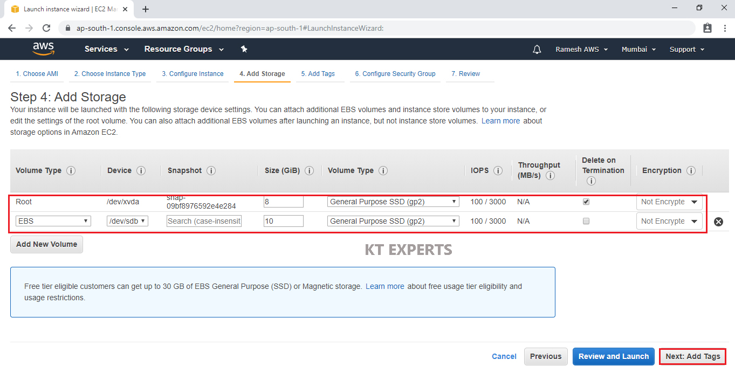The height and width of the screenshot is (373, 735).
Task: Click the Snapshot search field for EBS
Action: click(204, 221)
